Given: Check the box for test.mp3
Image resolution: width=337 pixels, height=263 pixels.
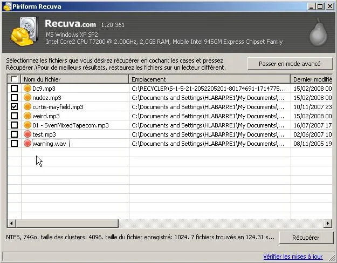Looking at the screenshot, I should tap(14, 134).
